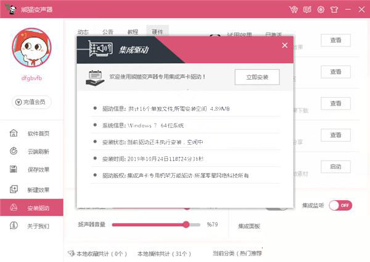The height and width of the screenshot is (262, 370).
Task: Minimize the 熊猫变声器 window
Action: click(x=348, y=9)
